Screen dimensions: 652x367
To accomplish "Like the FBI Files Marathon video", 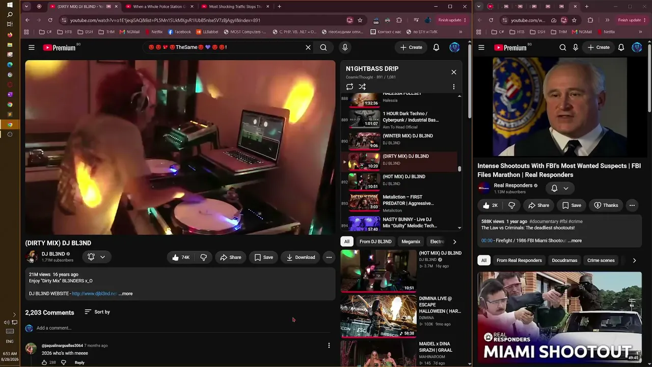I will (x=490, y=205).
